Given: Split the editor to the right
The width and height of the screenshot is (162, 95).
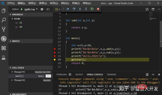Looking at the screenshot, I should point(153,9).
